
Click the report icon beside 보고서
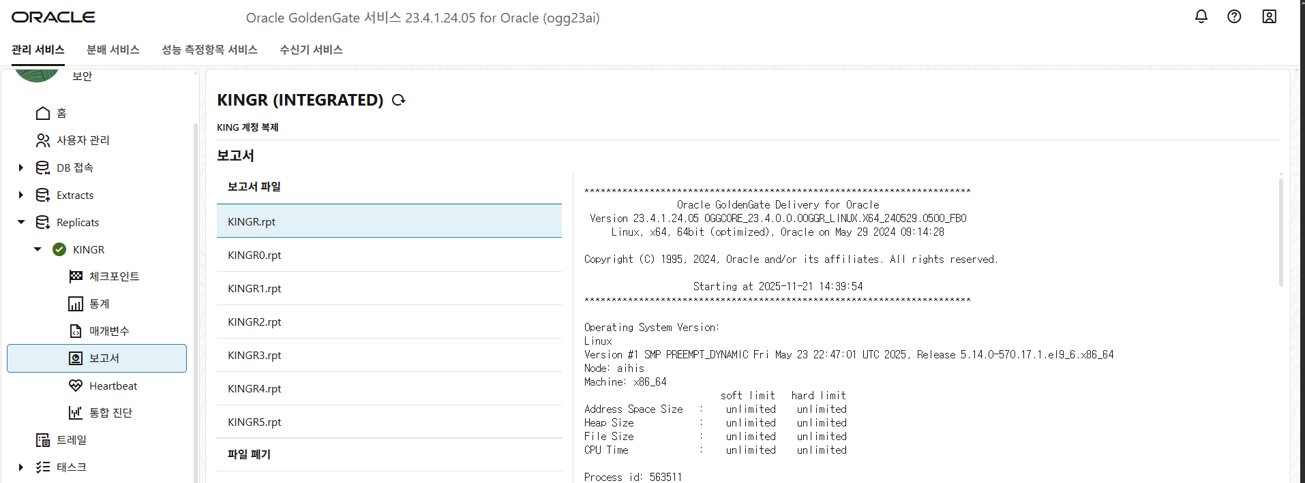click(x=76, y=358)
